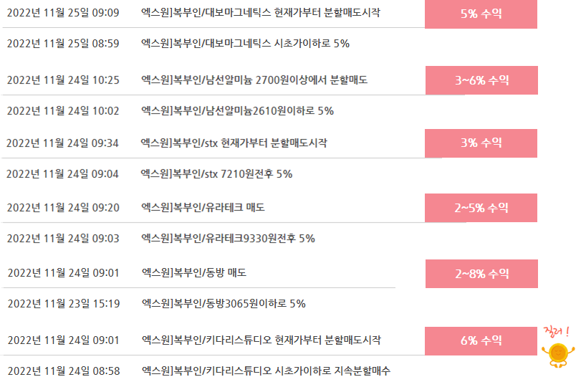This screenshot has height=382, width=581.
Task: Open the 대보마그네틱스 현재가부터 분할매도시작 message
Action: pos(261,13)
